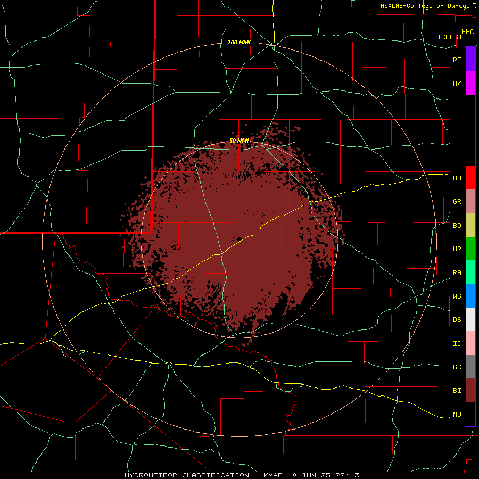Click the UK legend label

pos(457,84)
